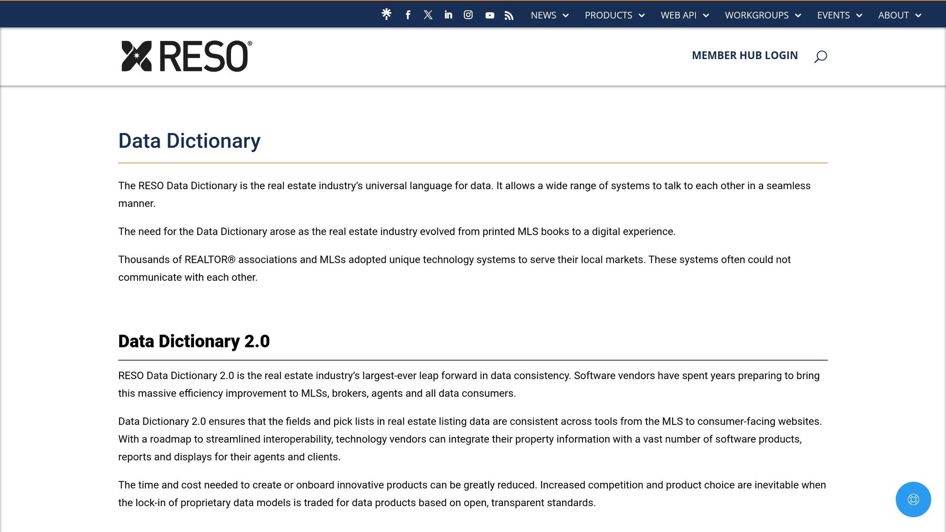Go to the Instagram icon link
The width and height of the screenshot is (946, 532).
pos(468,15)
